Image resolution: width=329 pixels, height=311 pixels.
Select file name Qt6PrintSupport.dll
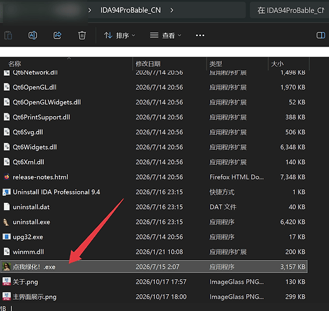pyautogui.click(x=41, y=117)
